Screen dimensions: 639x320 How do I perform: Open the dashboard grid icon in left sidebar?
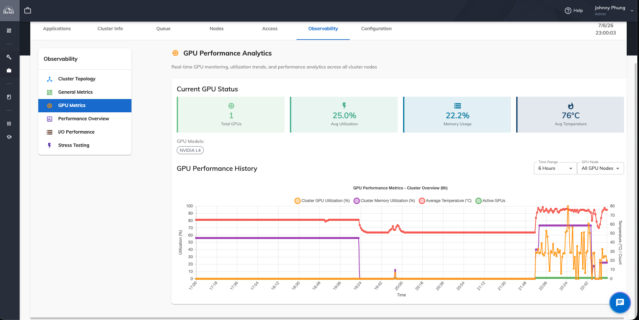(9, 31)
